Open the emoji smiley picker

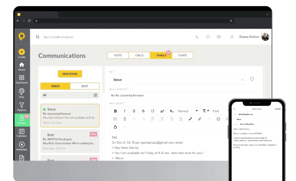tap(218, 119)
